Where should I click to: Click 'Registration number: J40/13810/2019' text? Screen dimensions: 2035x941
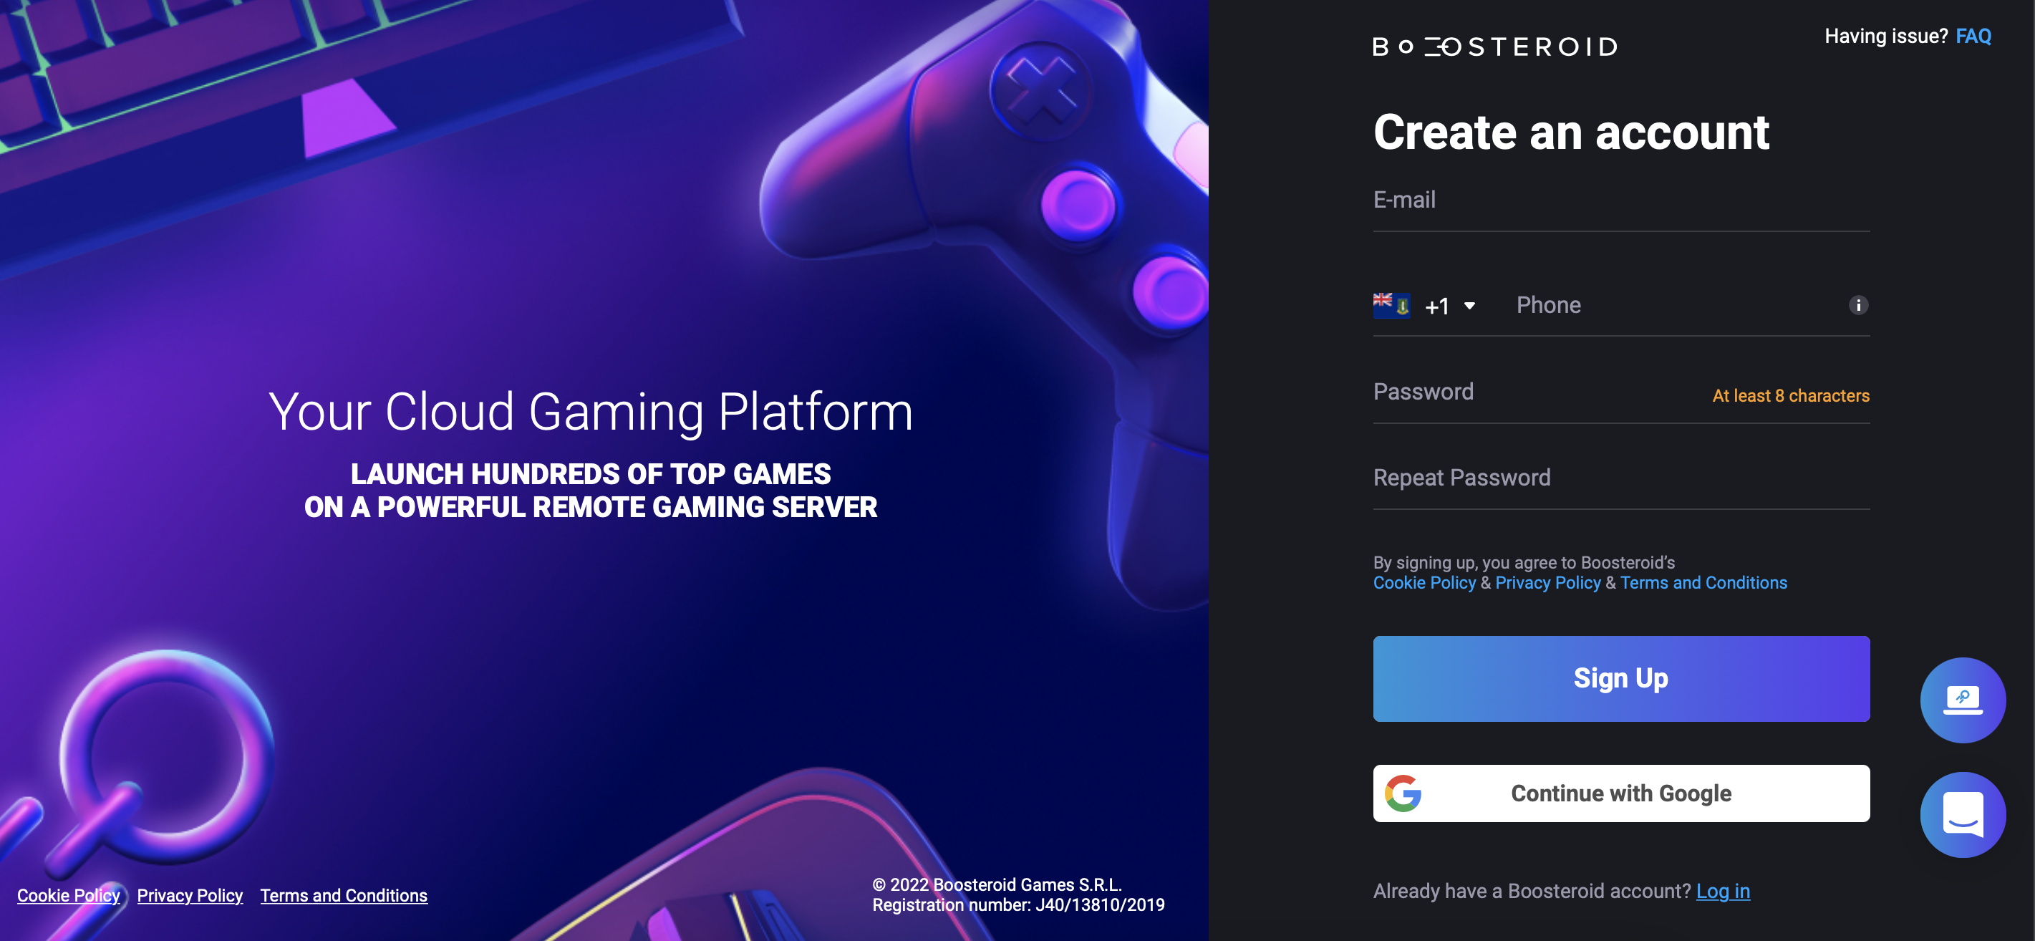(x=1018, y=904)
